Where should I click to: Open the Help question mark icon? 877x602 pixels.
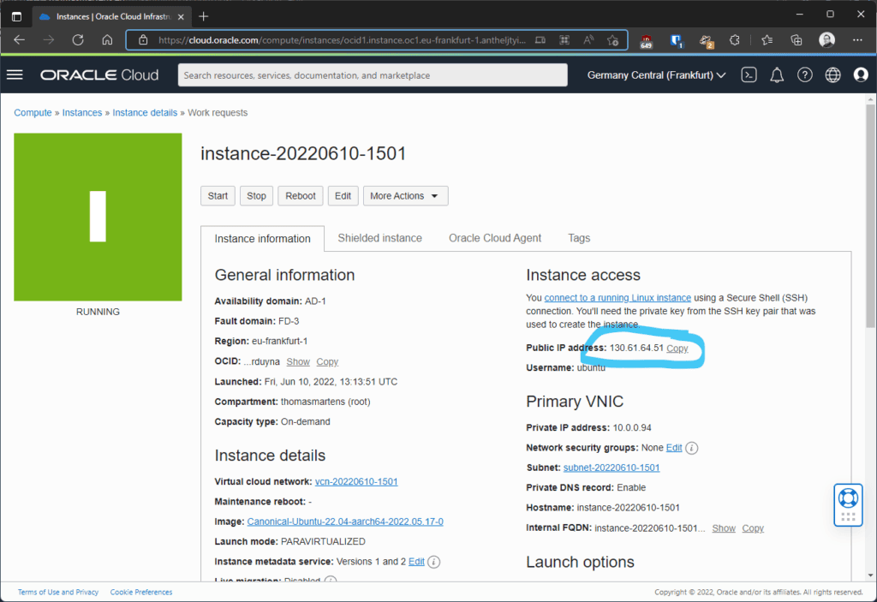pyautogui.click(x=804, y=75)
